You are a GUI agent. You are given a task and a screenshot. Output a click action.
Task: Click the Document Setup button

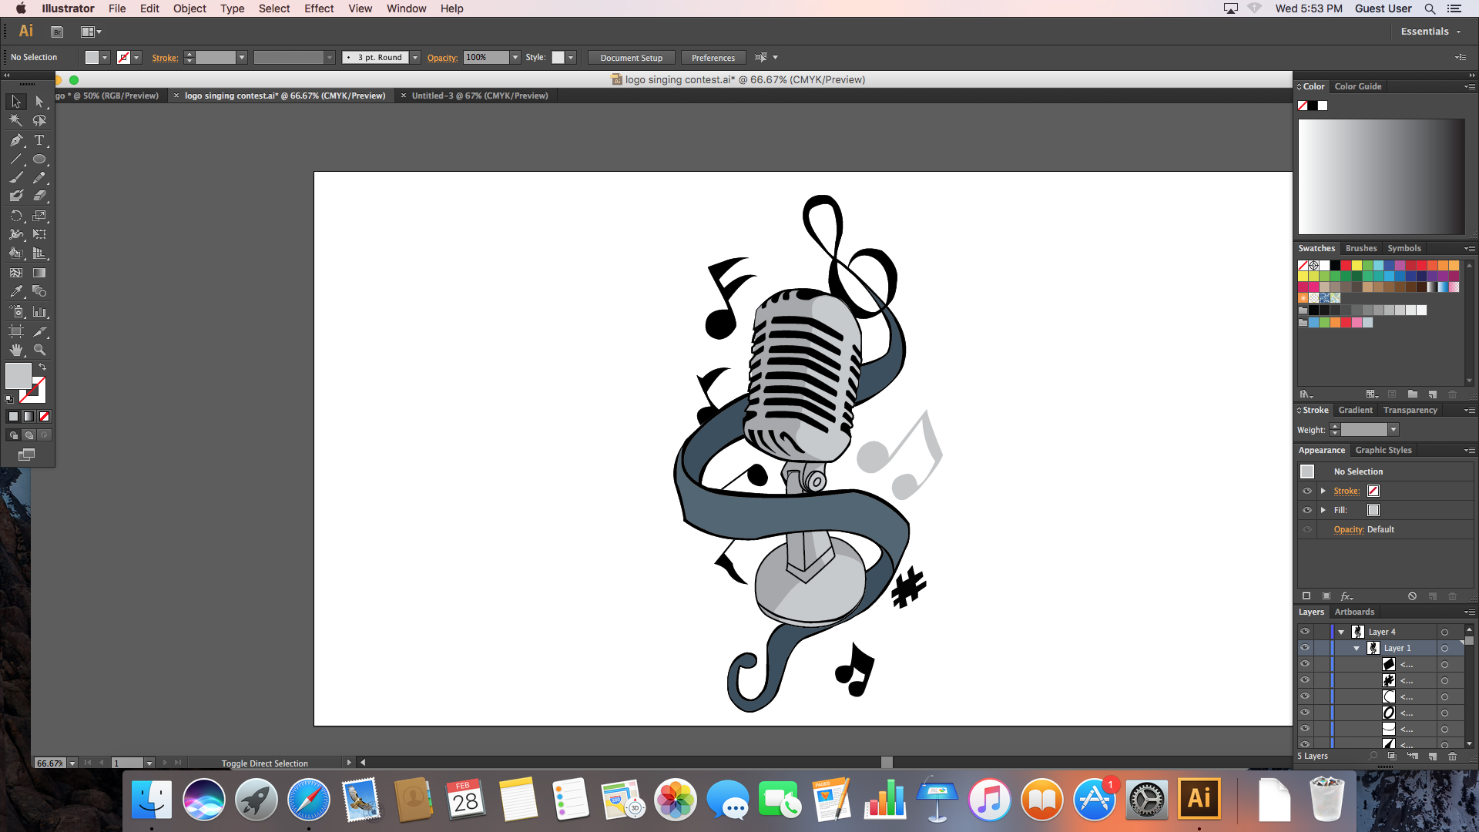click(631, 58)
